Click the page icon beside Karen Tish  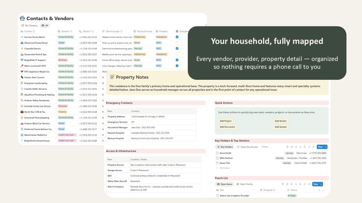pyautogui.click(x=217, y=163)
